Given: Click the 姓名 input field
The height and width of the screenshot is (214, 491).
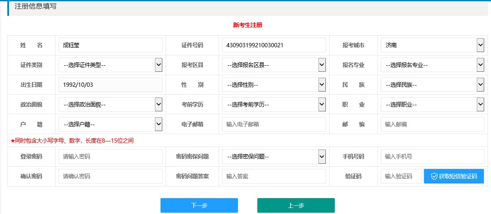Looking at the screenshot, I should [110, 45].
